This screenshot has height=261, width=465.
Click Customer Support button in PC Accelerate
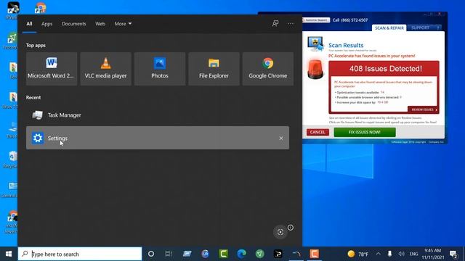(316, 20)
